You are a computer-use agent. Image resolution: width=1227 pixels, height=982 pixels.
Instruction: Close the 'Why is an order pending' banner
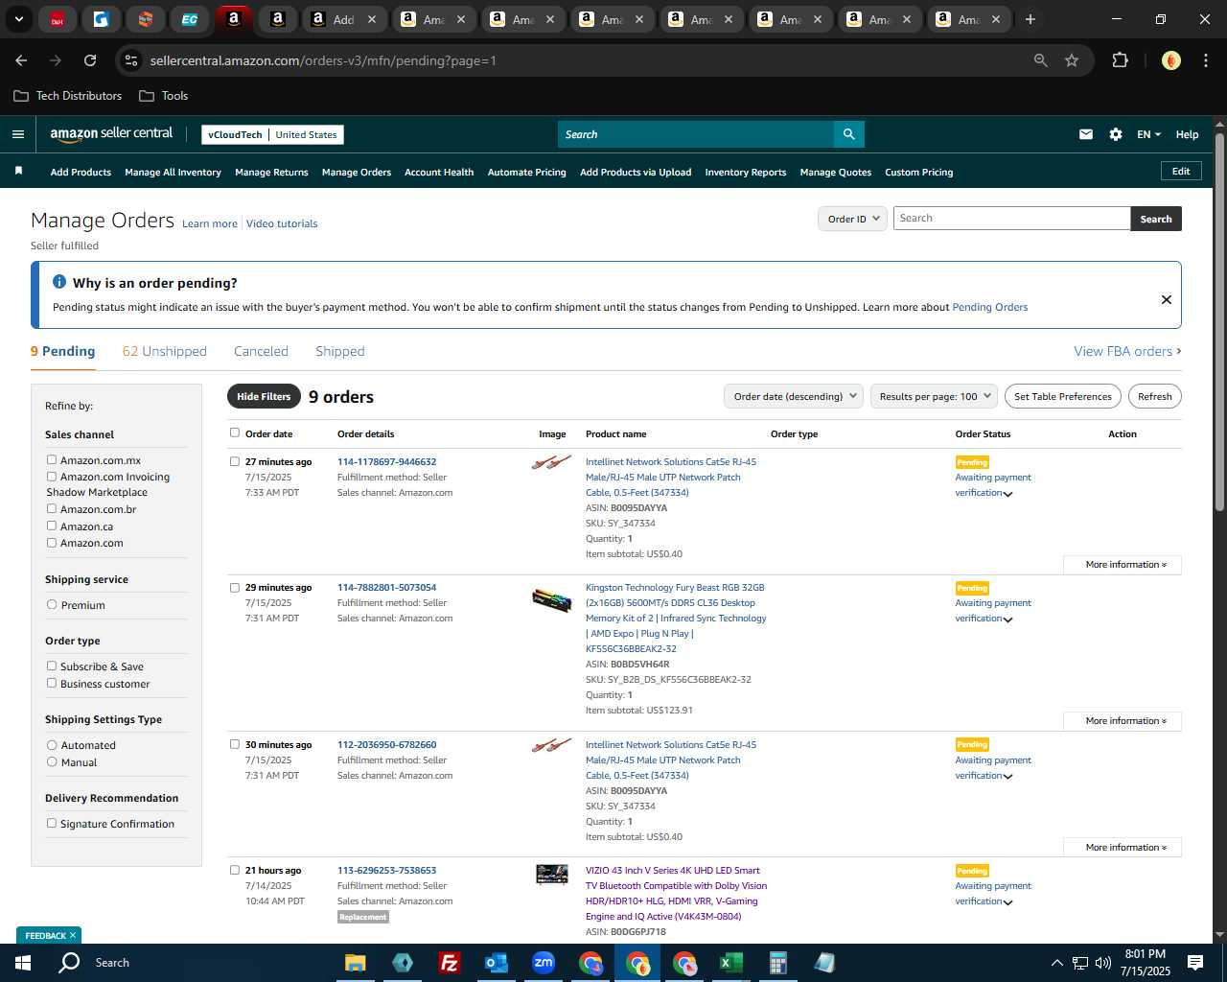click(x=1166, y=299)
